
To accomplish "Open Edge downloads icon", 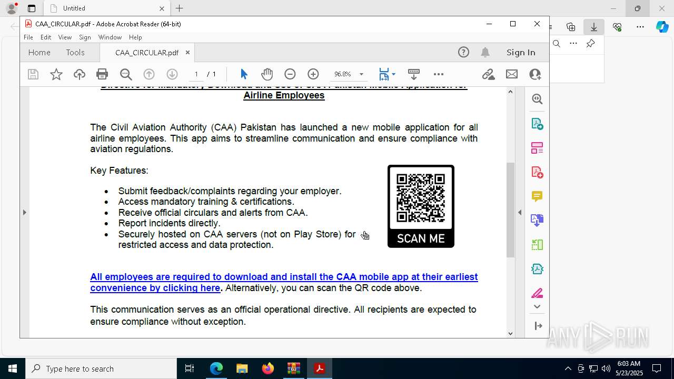I will click(x=594, y=27).
